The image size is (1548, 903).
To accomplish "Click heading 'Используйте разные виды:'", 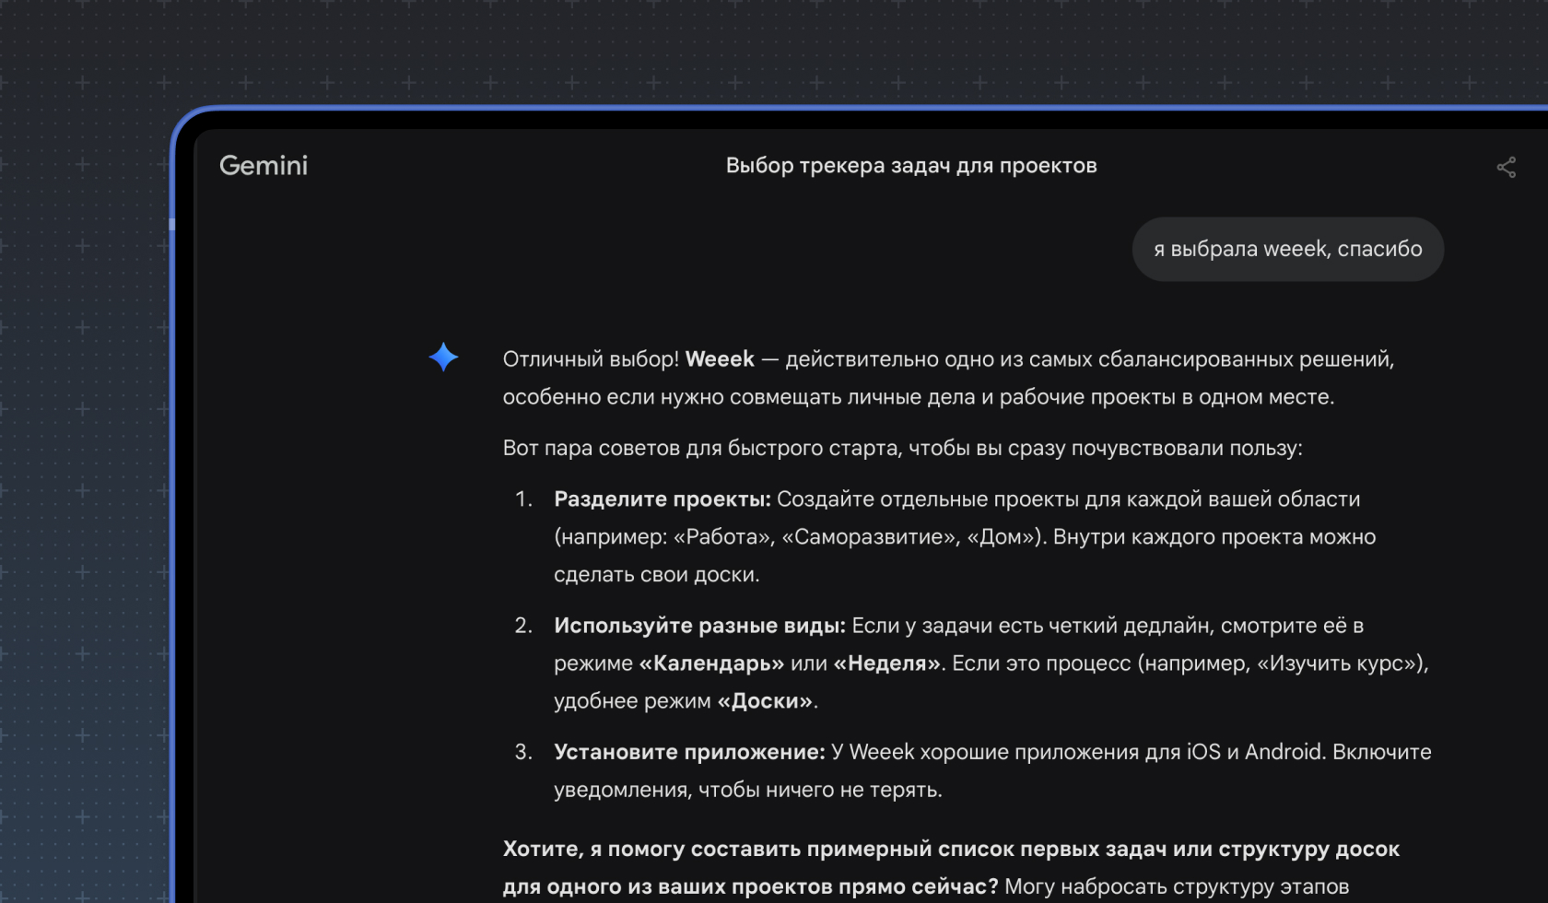I will [699, 626].
